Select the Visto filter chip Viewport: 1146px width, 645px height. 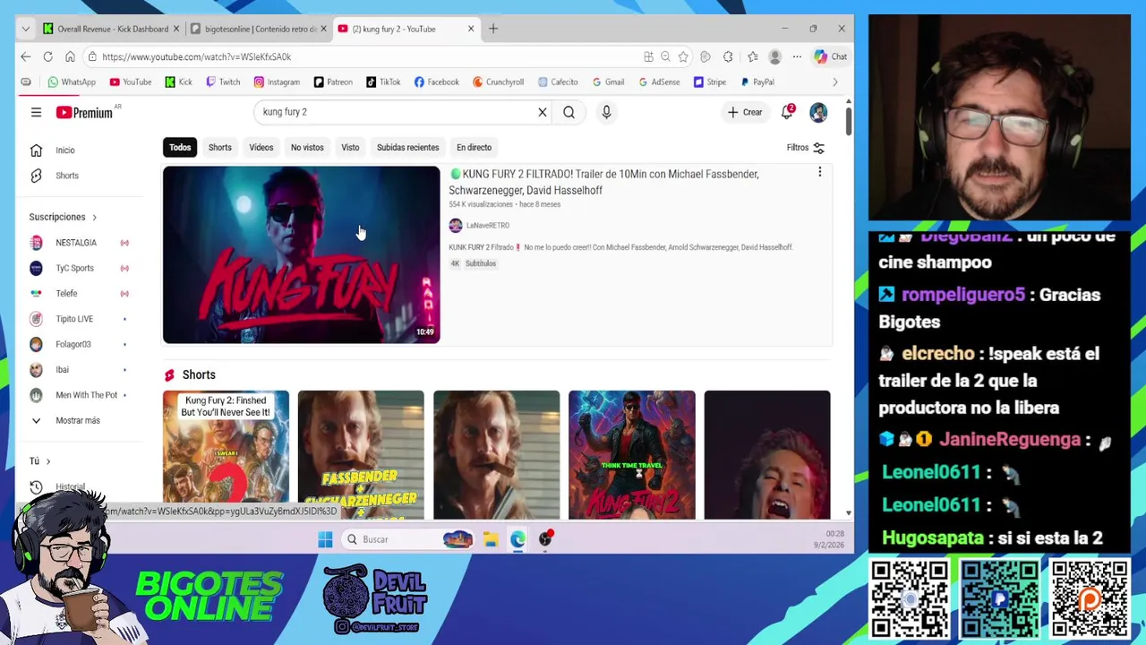[x=350, y=147]
